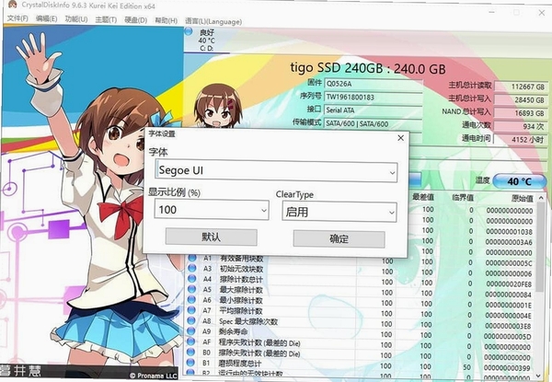The image size is (552, 382).
Task: Open the 帮助(H) menu
Action: [x=167, y=20]
